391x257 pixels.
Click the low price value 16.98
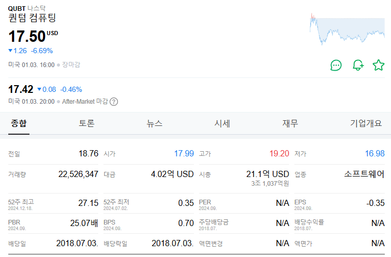tap(374, 153)
